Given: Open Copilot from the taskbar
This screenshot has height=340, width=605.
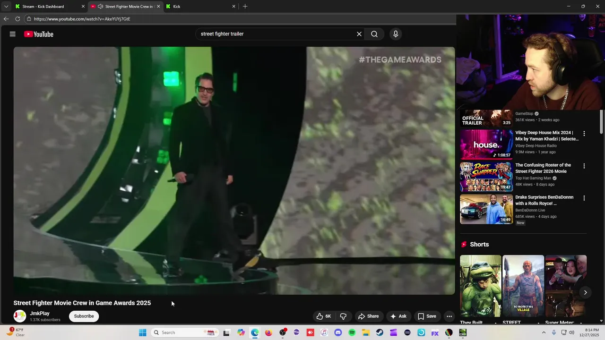Looking at the screenshot, I should tap(241, 332).
